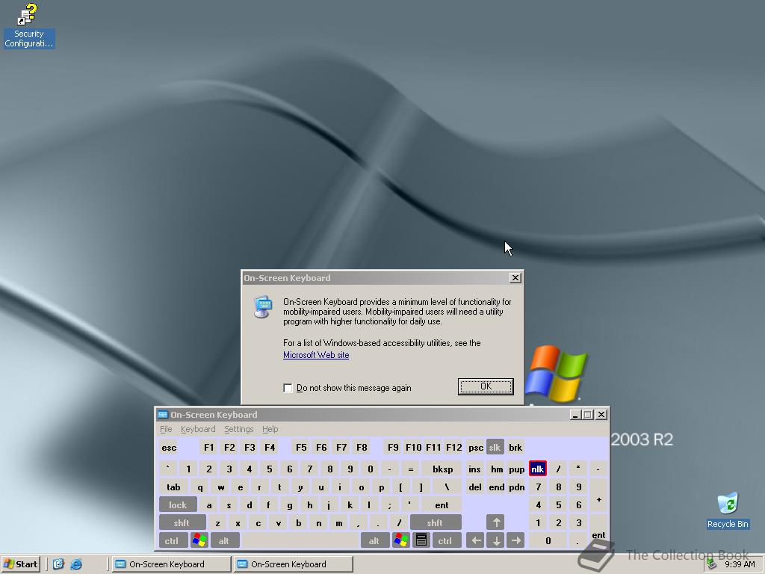Viewport: 765px width, 574px height.
Task: Open the Settings menu
Action: tap(238, 429)
